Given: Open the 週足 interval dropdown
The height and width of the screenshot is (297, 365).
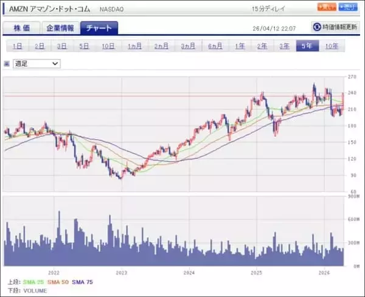Looking at the screenshot, I should tap(36, 64).
